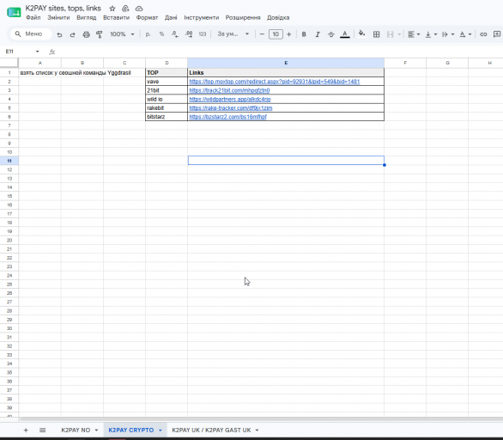The width and height of the screenshot is (503, 440).
Task: Expand merge cells options arrow
Action: coord(399,34)
